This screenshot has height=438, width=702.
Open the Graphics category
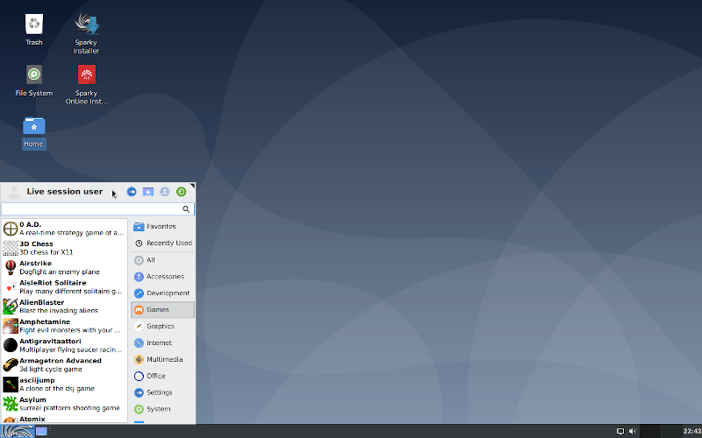(163, 326)
